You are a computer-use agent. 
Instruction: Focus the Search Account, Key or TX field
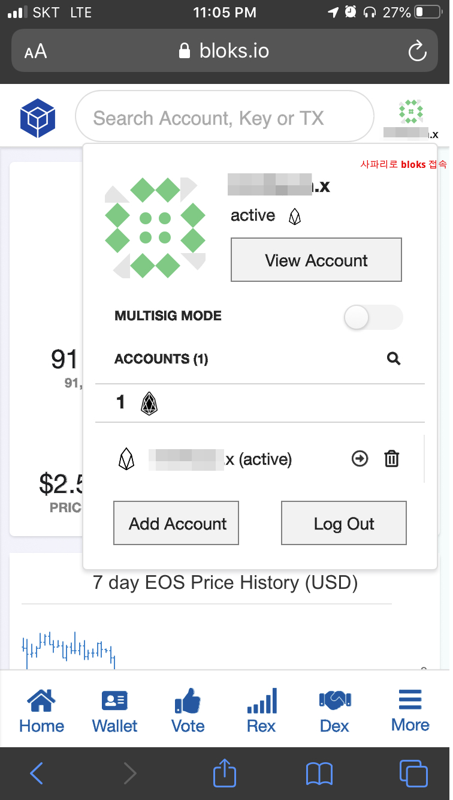[x=224, y=118]
